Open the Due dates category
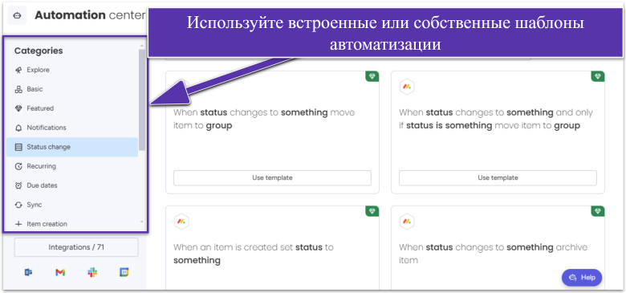 coord(72,185)
